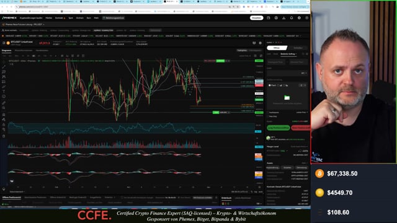Click the white Einzahlen button
The height and width of the screenshot is (223, 397).
pyautogui.click(x=256, y=18)
